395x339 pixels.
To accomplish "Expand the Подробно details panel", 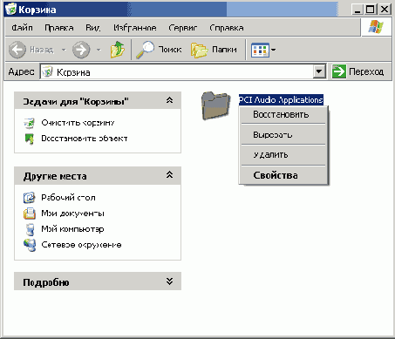I will coord(169,281).
